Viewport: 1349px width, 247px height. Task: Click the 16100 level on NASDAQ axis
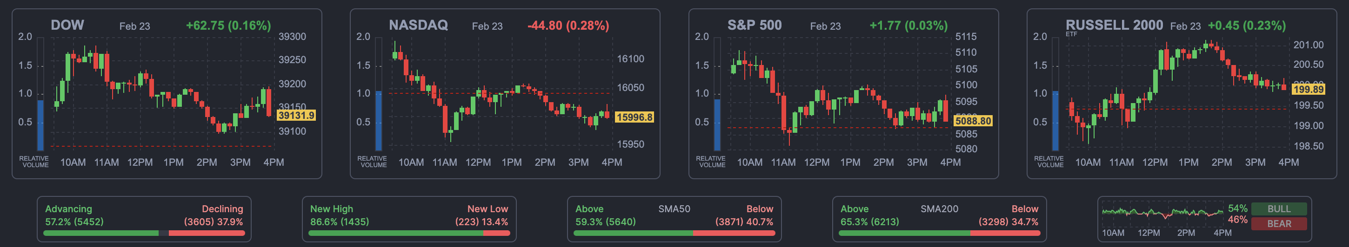pyautogui.click(x=630, y=59)
